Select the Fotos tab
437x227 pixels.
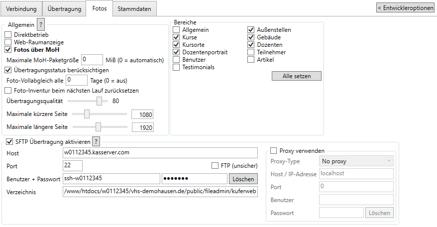(x=100, y=8)
